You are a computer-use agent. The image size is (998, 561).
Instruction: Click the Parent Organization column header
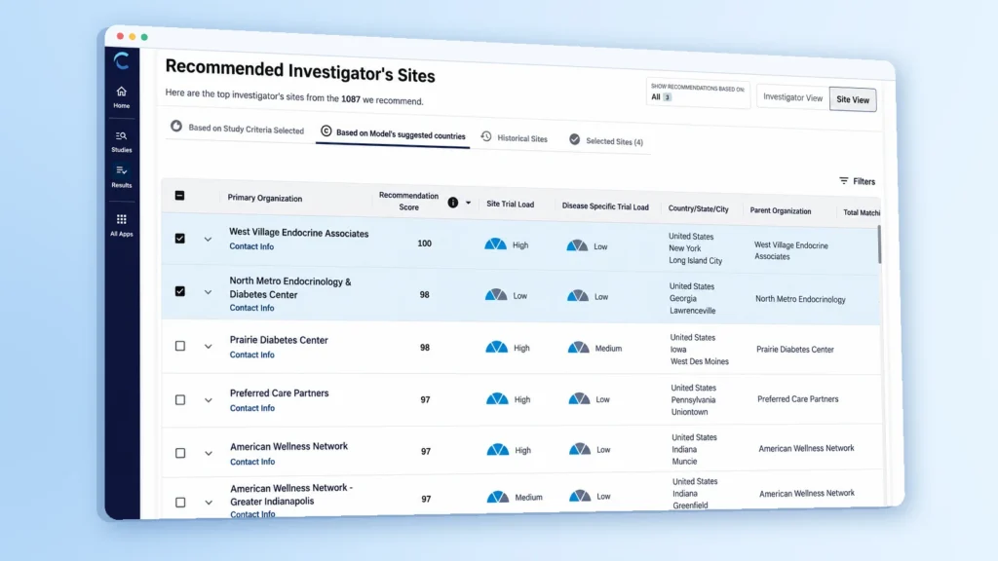pos(781,211)
